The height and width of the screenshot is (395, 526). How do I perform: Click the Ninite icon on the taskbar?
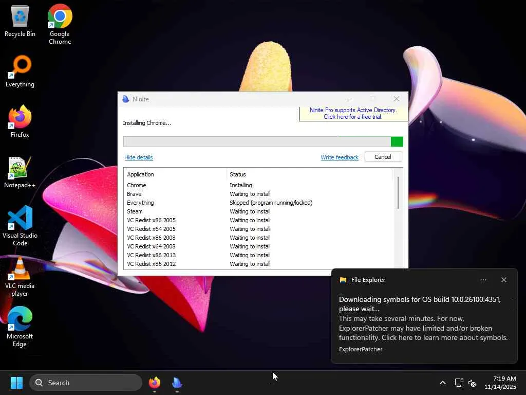coord(177,383)
